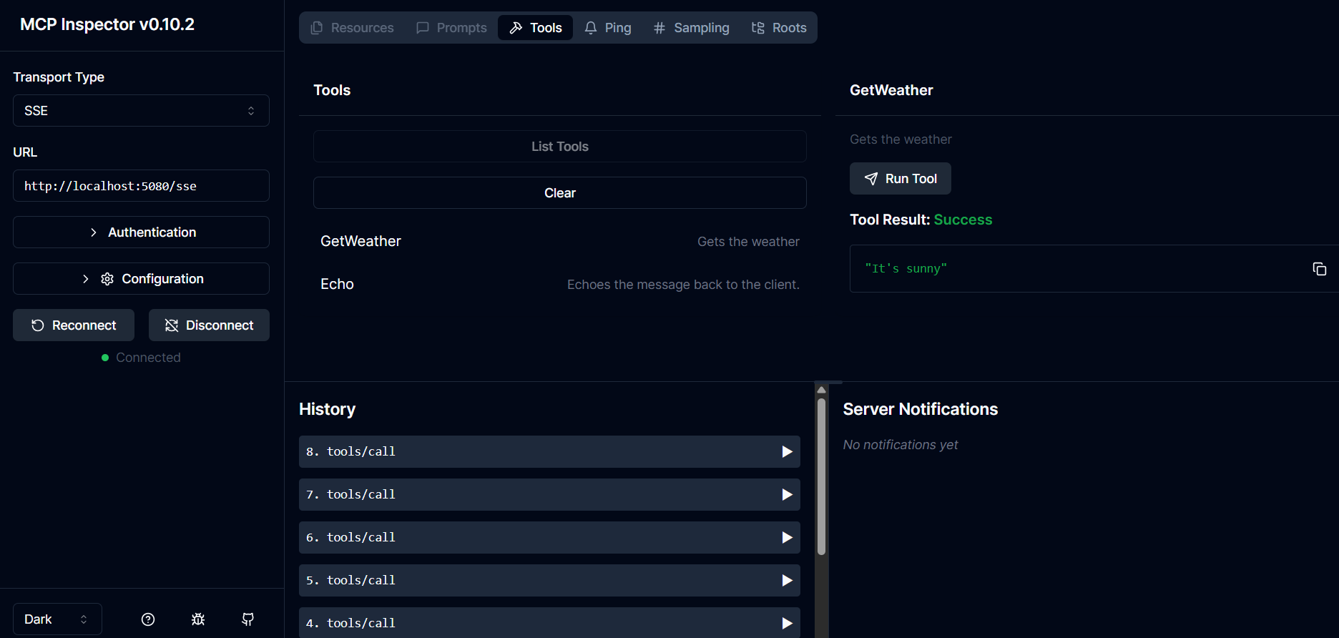This screenshot has width=1339, height=638.
Task: Switch to the Resources tab
Action: tap(352, 28)
